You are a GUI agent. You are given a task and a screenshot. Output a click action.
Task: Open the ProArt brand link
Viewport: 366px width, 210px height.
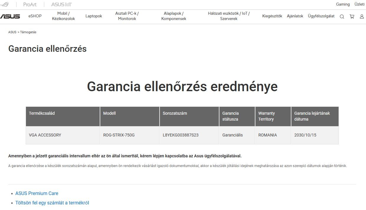click(x=29, y=4)
